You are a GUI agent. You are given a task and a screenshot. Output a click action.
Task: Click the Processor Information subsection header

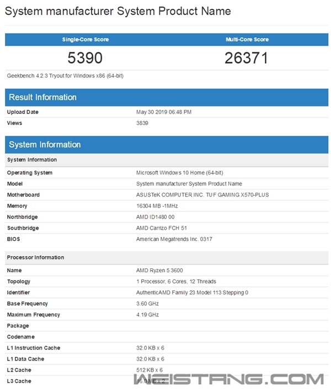click(x=35, y=257)
